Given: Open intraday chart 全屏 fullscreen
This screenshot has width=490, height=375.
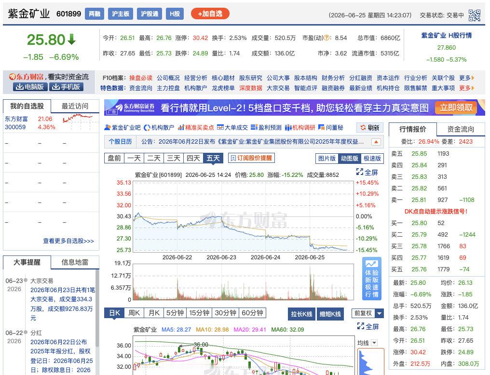Looking at the screenshot, I should tap(367, 172).
